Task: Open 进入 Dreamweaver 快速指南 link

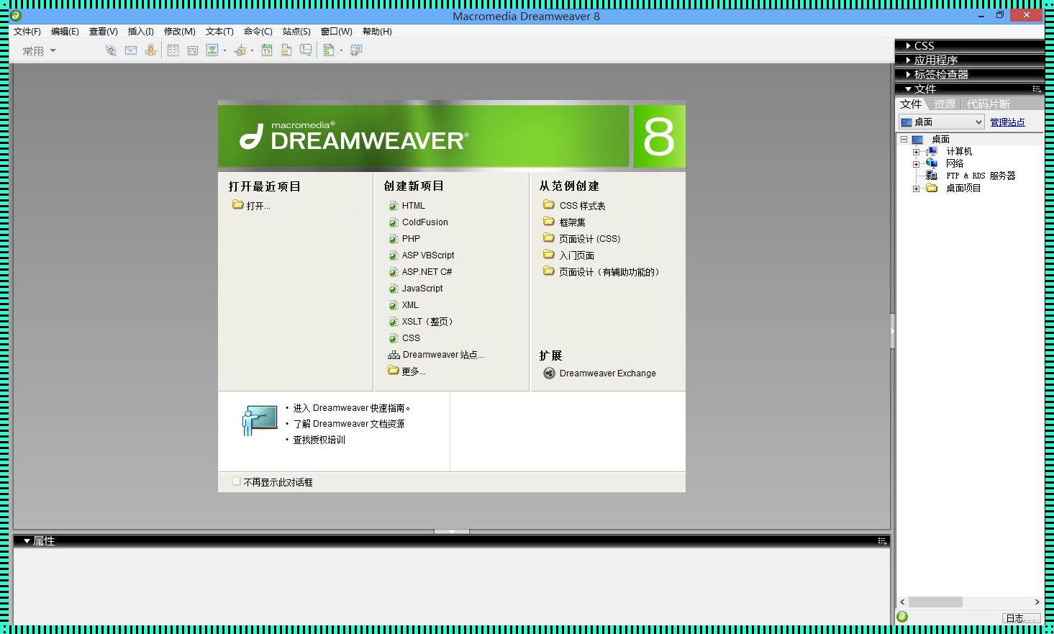Action: coord(351,408)
